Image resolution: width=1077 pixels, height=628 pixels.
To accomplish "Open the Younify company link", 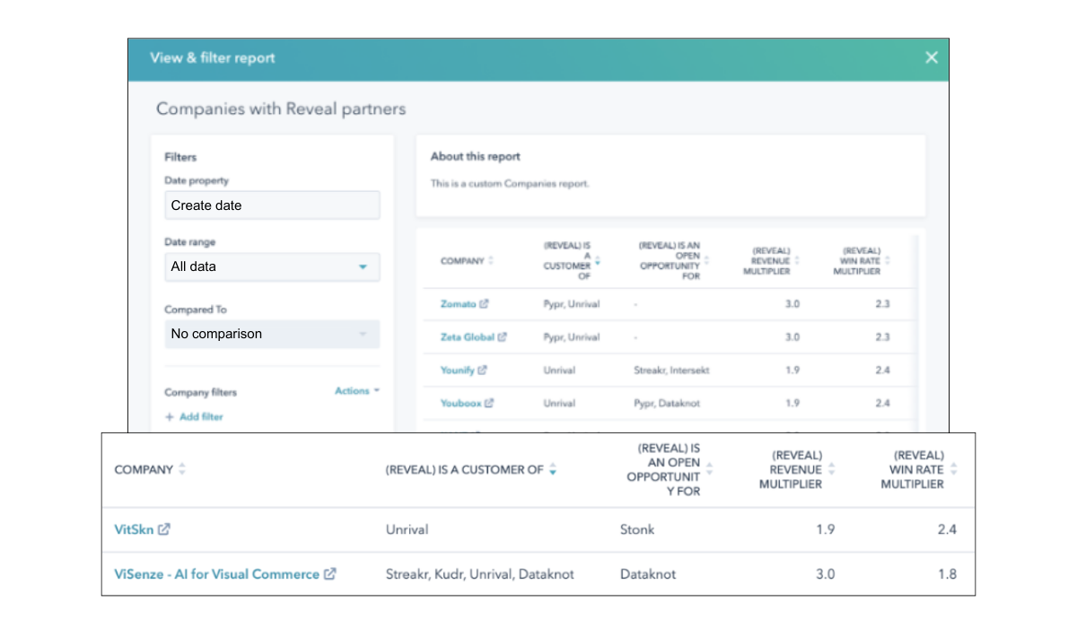I will (x=457, y=370).
